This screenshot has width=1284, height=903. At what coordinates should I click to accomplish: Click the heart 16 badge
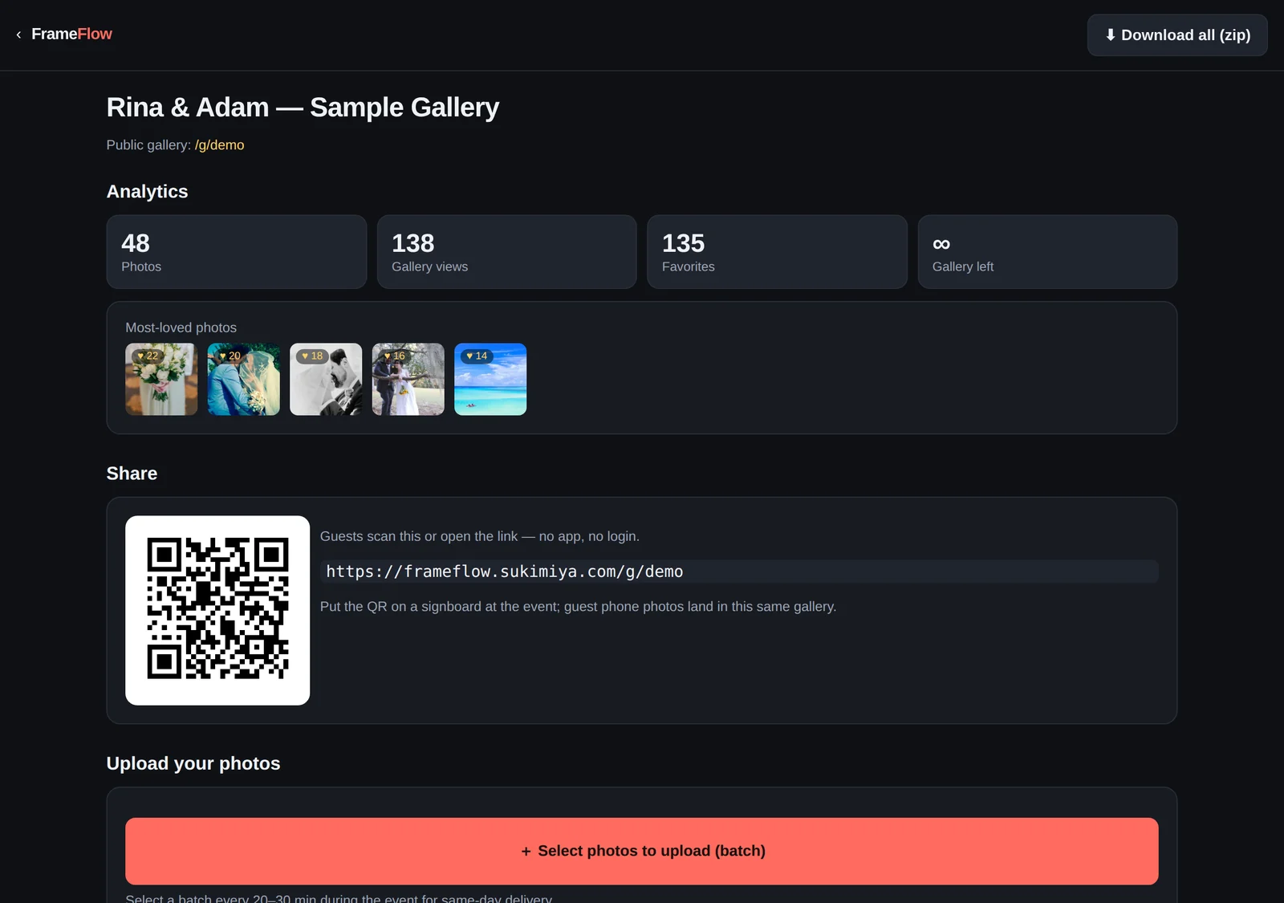(x=394, y=356)
